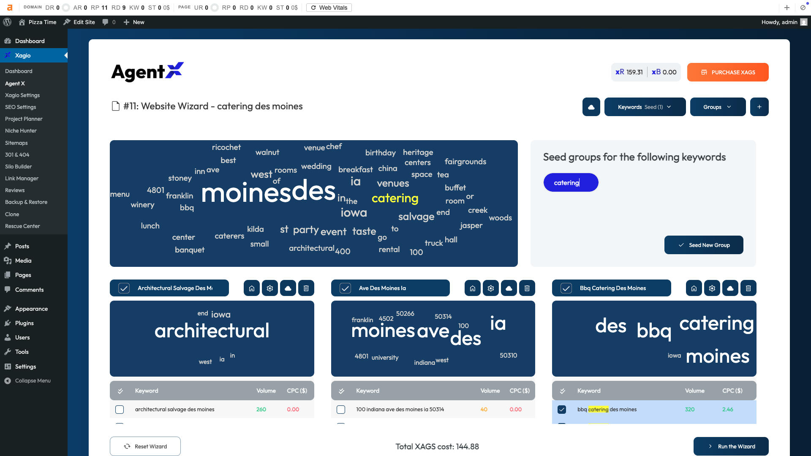The height and width of the screenshot is (456, 811).
Task: Open settings gear for Architectural Salvage group
Action: point(270,288)
